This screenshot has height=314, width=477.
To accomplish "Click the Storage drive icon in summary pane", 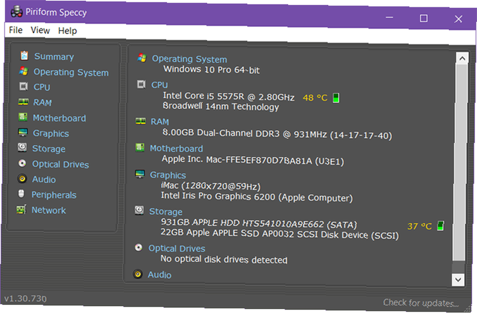I will click(139, 210).
